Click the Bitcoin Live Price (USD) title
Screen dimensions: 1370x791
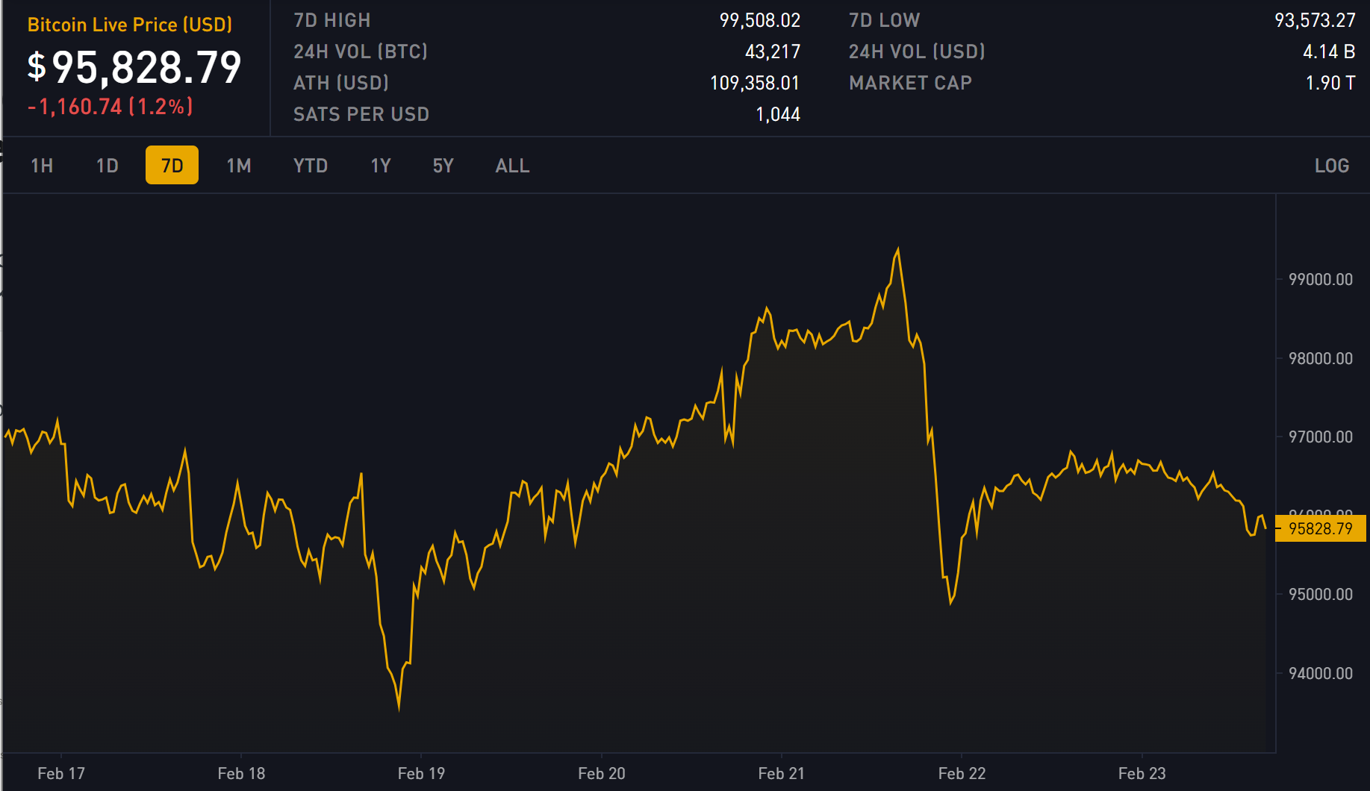130,25
